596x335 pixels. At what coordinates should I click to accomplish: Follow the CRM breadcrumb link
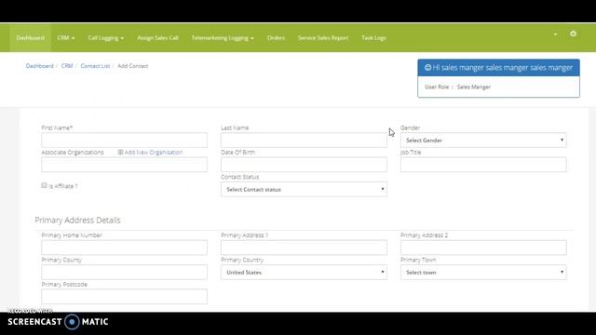pyautogui.click(x=67, y=66)
